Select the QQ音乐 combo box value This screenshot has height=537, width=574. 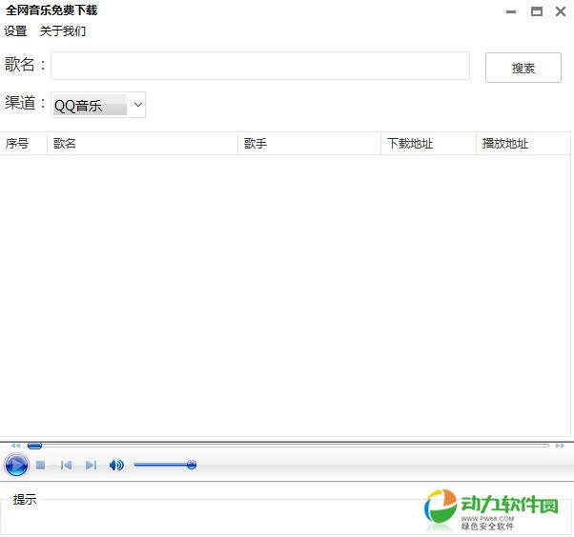pos(90,106)
